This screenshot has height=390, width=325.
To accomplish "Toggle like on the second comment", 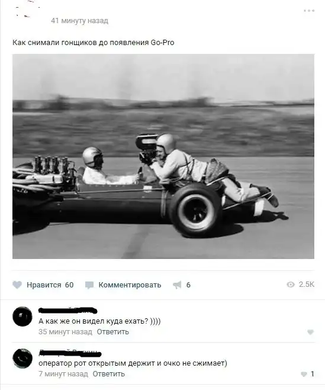I will coord(307,374).
